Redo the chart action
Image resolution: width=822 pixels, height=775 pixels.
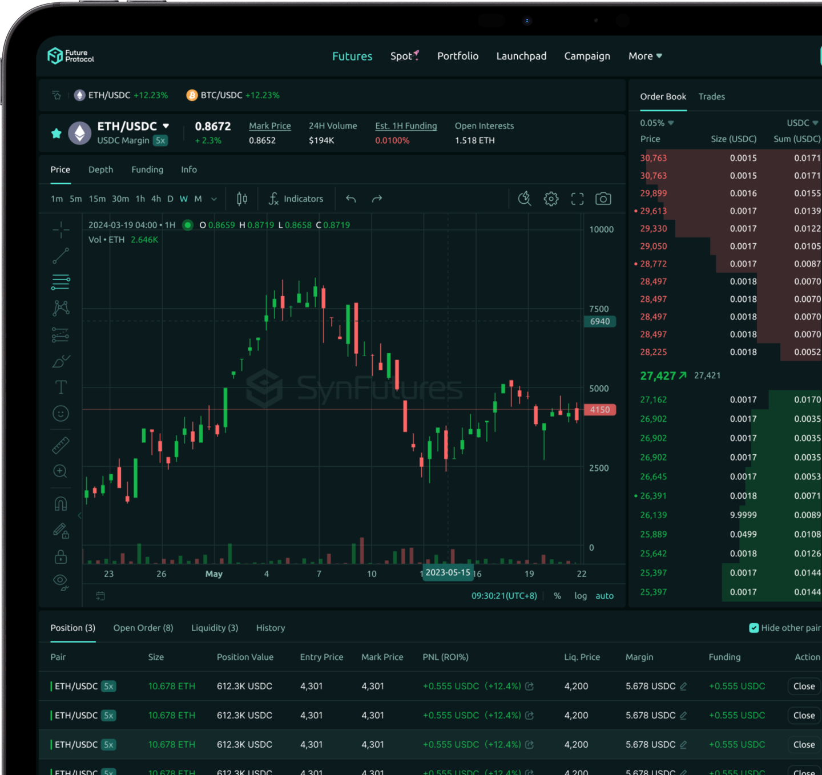coord(377,199)
